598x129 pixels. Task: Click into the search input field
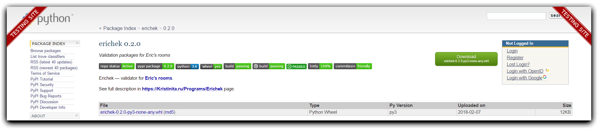pos(516,16)
